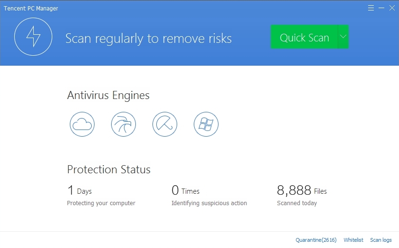Close the Tencent PC Manager window
The width and height of the screenshot is (399, 248).
392,8
